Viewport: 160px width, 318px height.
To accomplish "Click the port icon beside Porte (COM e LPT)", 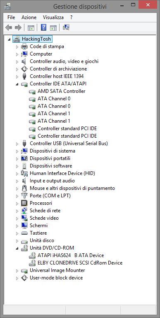I will click(24, 196).
